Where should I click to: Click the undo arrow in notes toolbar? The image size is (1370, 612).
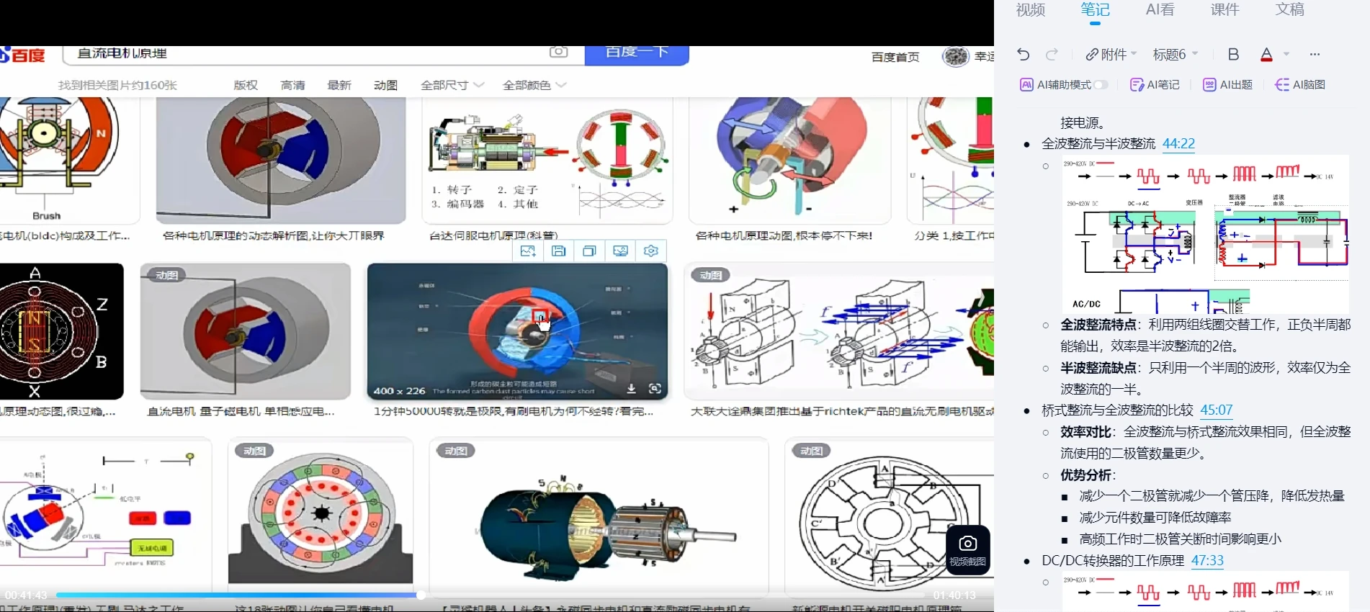1024,55
